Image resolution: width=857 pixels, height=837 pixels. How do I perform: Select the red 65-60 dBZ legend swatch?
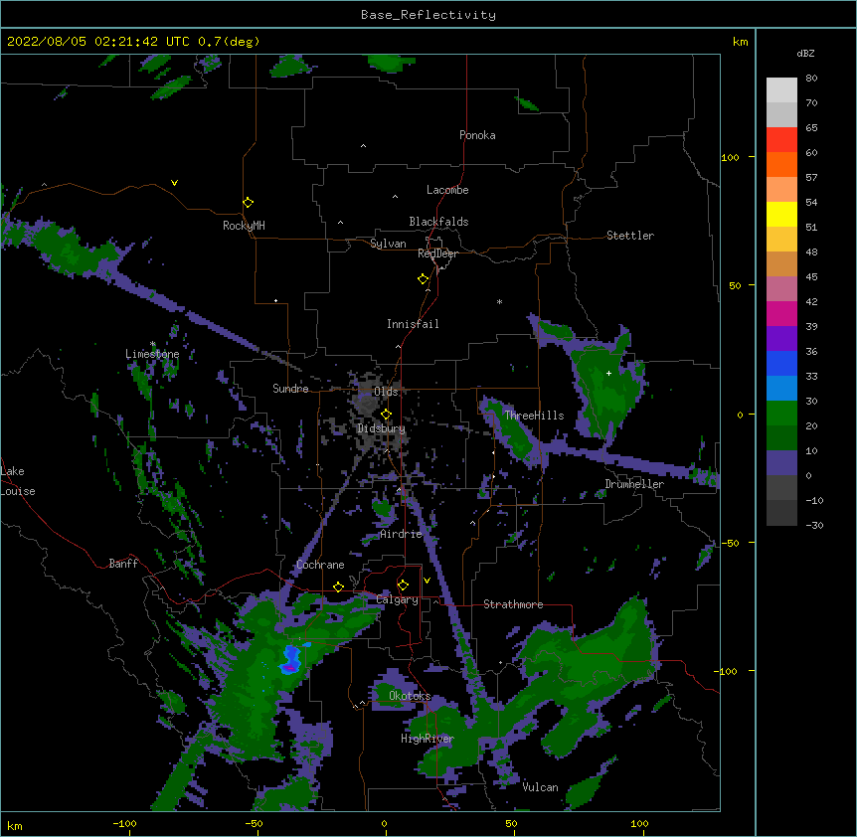click(781, 139)
